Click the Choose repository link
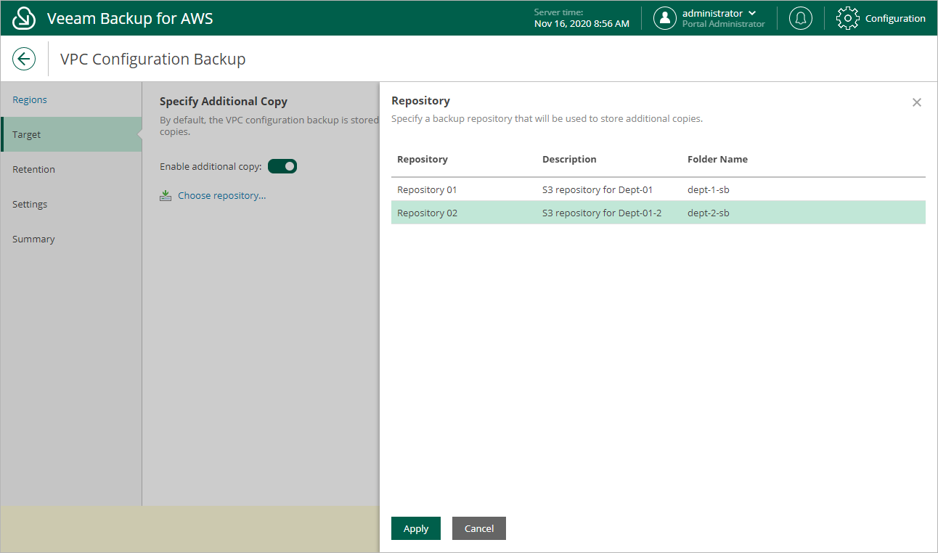 pos(222,195)
